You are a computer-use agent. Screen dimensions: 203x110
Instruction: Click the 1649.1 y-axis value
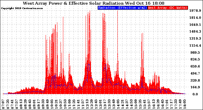point(195,25)
